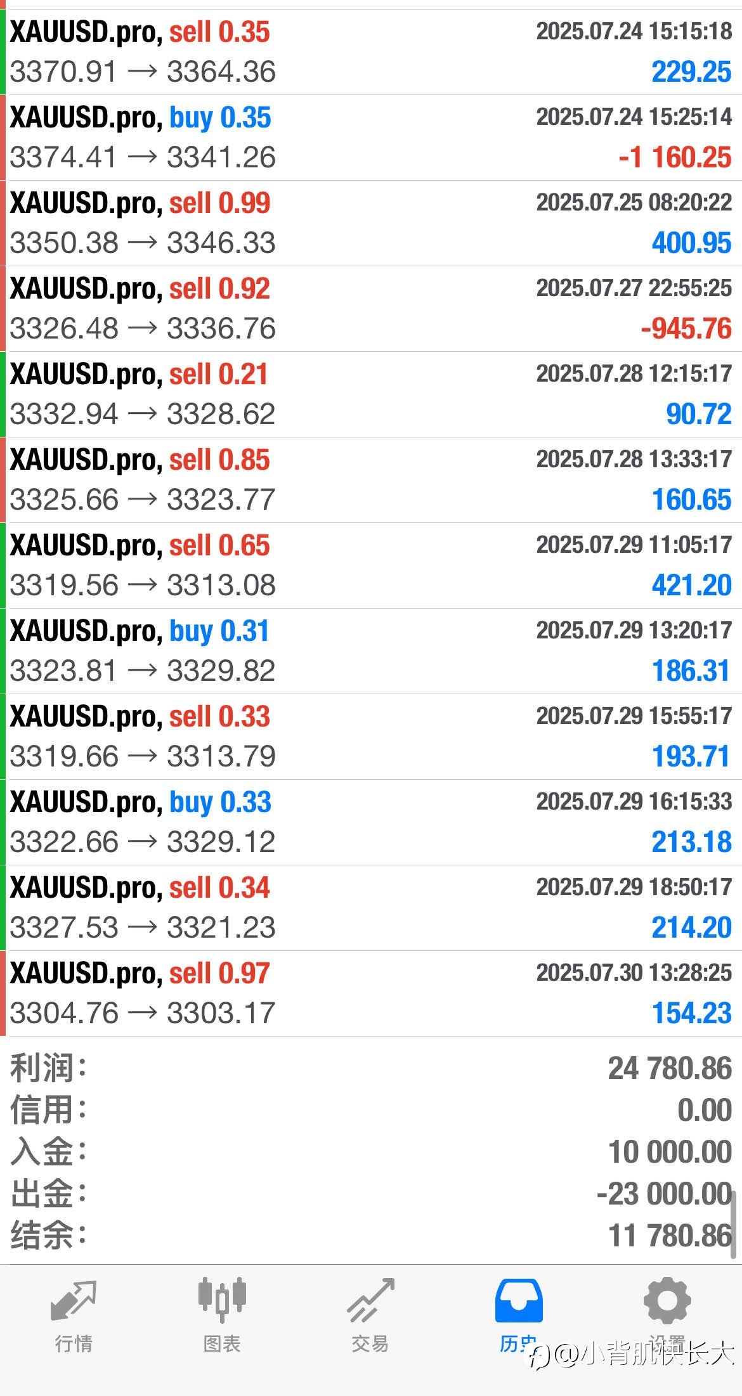Open trade buy 0.33 at 3322.66
Viewport: 742px width, 1396px height.
pos(371,822)
